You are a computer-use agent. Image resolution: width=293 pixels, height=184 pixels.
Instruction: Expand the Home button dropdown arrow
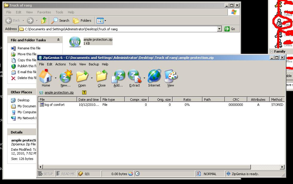point(56,78)
